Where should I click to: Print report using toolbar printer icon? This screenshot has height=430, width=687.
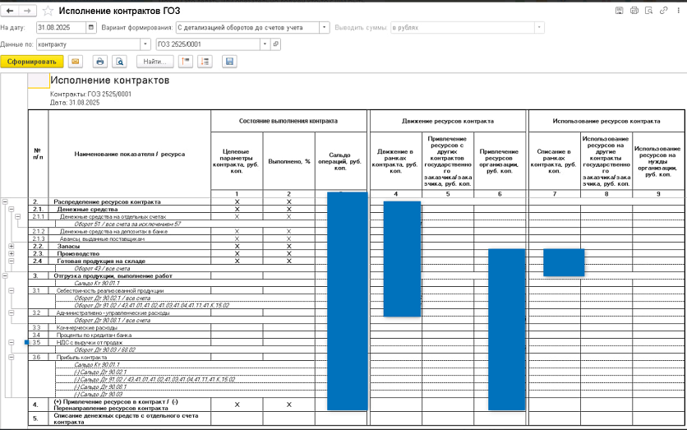click(x=99, y=61)
